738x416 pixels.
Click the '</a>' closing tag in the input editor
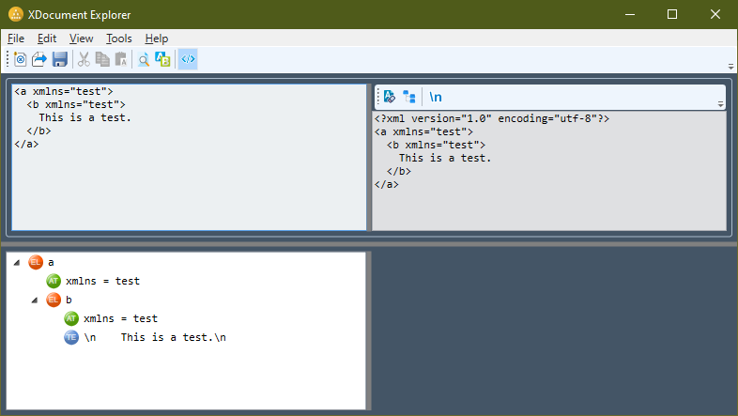pos(26,144)
